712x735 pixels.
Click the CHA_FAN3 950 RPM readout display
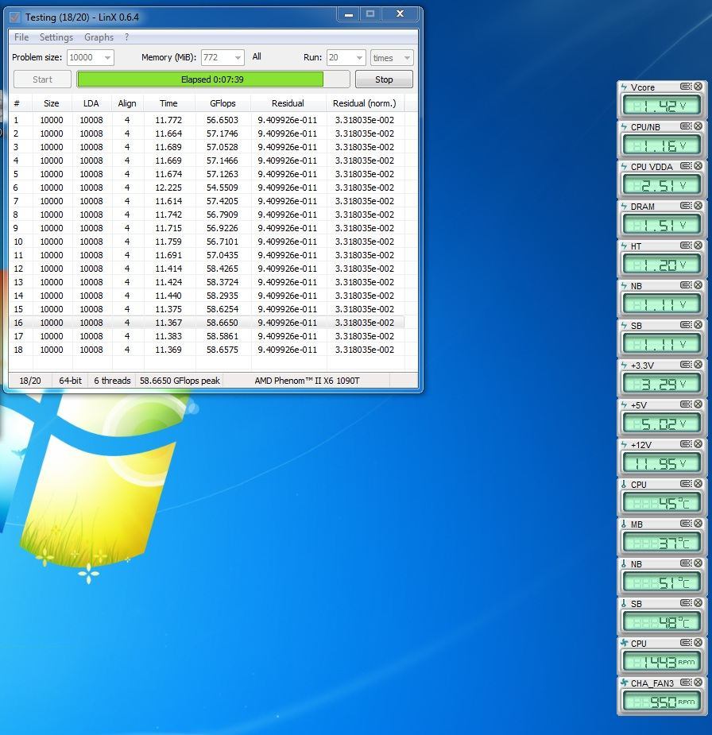662,702
